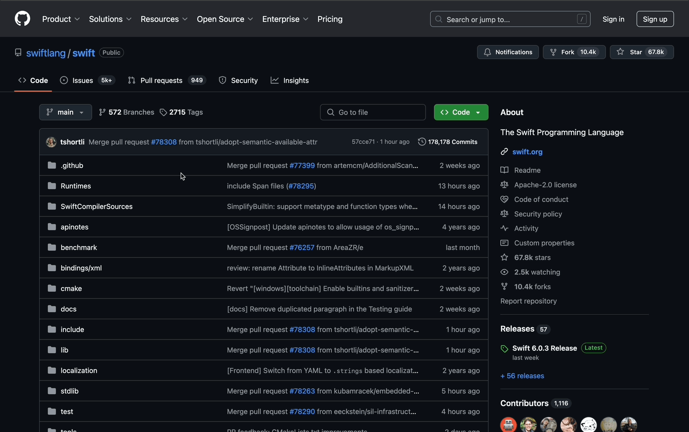Open Custom properties in About
The width and height of the screenshot is (689, 432).
click(x=544, y=243)
